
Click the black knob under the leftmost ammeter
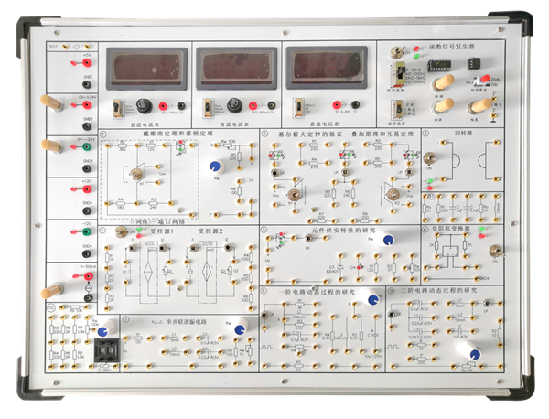(144, 104)
